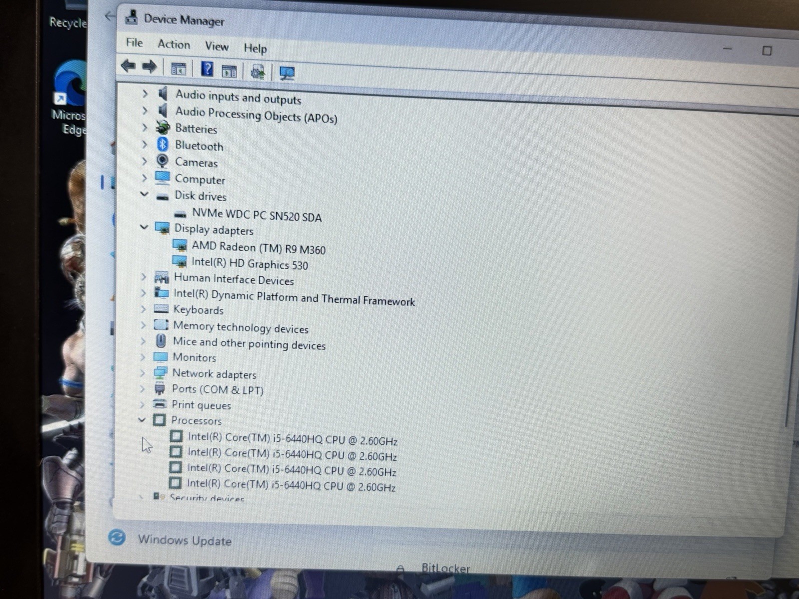Expand the Cameras node

click(x=144, y=161)
